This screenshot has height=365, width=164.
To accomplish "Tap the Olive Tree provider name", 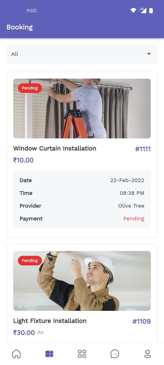I will (x=131, y=206).
